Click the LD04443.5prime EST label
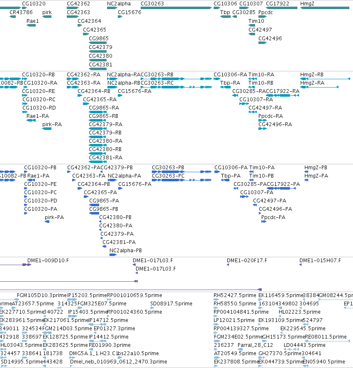353x368 pixels. pos(304,345)
